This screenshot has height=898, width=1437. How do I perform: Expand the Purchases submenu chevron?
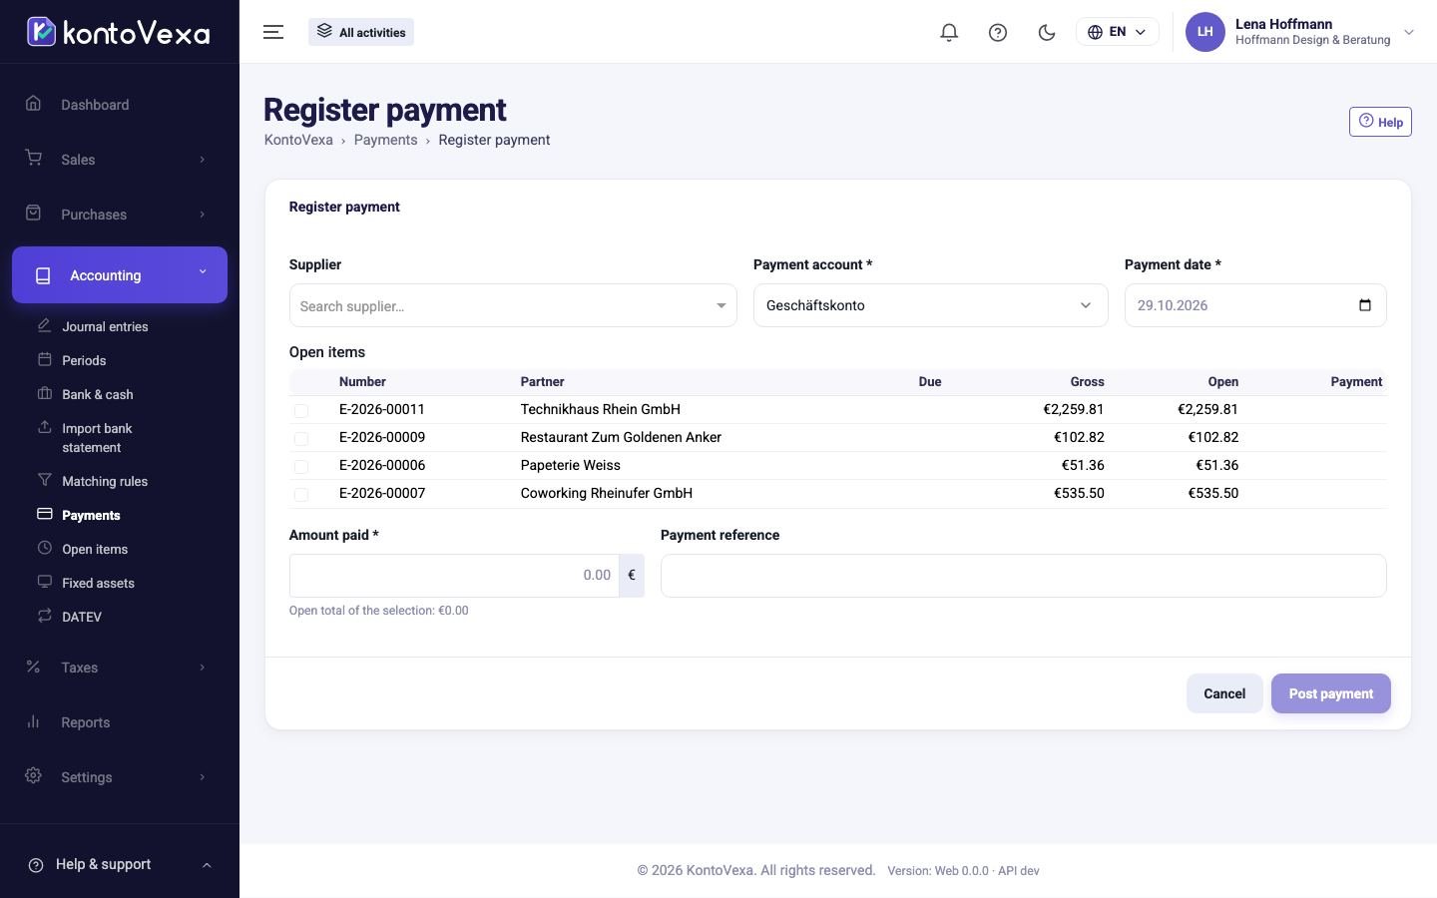click(202, 215)
